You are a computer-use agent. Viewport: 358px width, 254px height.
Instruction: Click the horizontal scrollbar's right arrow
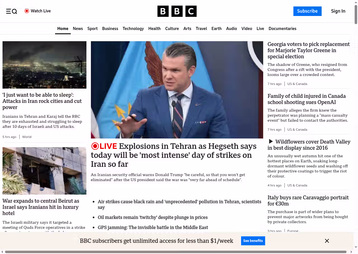351,252
